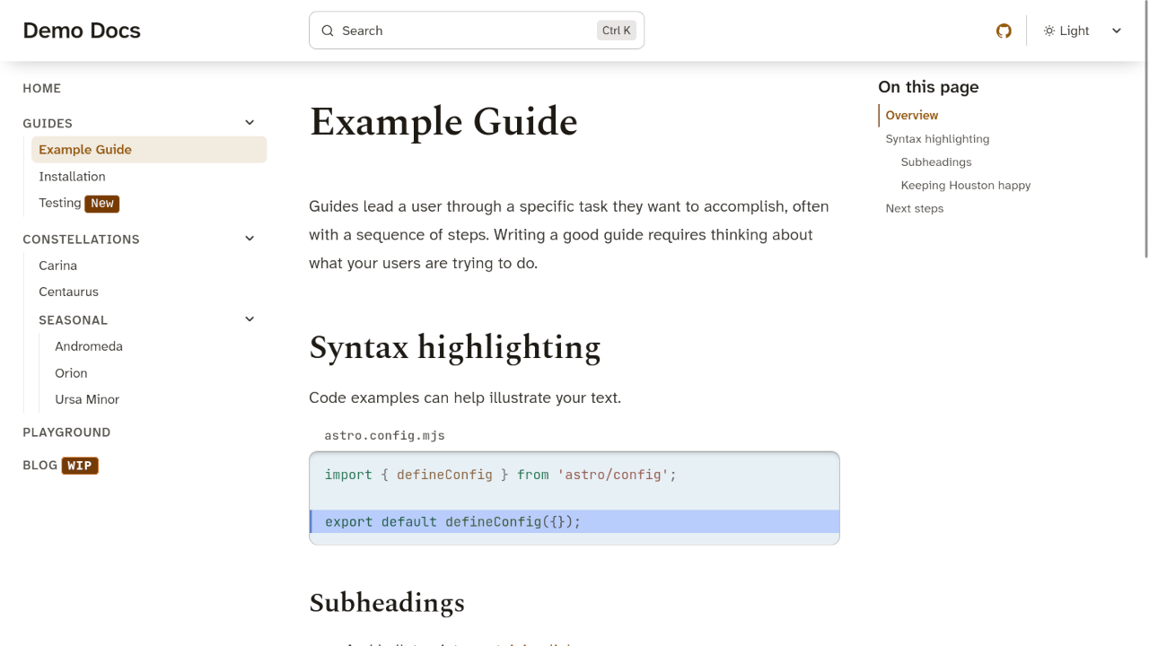This screenshot has width=1149, height=646.
Task: Jump to Syntax highlighting section
Action: click(x=937, y=139)
